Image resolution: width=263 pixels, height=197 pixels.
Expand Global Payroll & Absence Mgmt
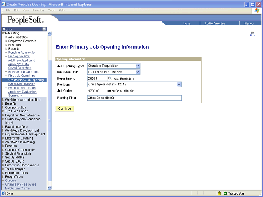point(3,119)
